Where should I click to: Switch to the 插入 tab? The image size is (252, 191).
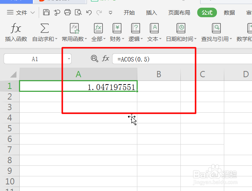(x=152, y=12)
